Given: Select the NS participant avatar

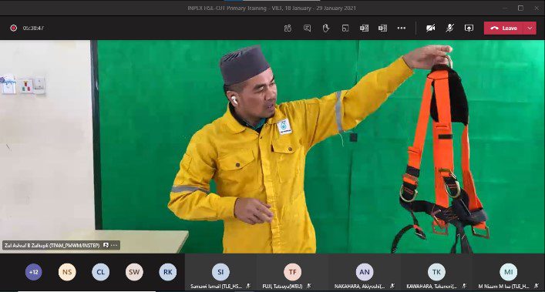Looking at the screenshot, I should click(x=67, y=272).
